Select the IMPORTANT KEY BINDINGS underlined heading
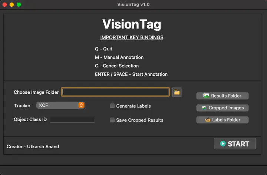Viewport: 267px width, 175px height. click(132, 37)
